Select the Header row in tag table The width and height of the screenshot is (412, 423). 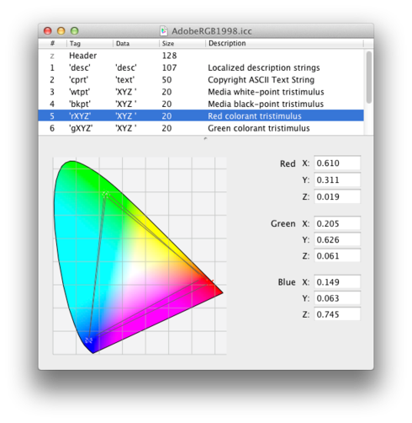click(201, 56)
